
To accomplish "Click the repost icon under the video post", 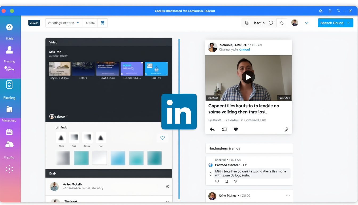I will coord(224,129).
